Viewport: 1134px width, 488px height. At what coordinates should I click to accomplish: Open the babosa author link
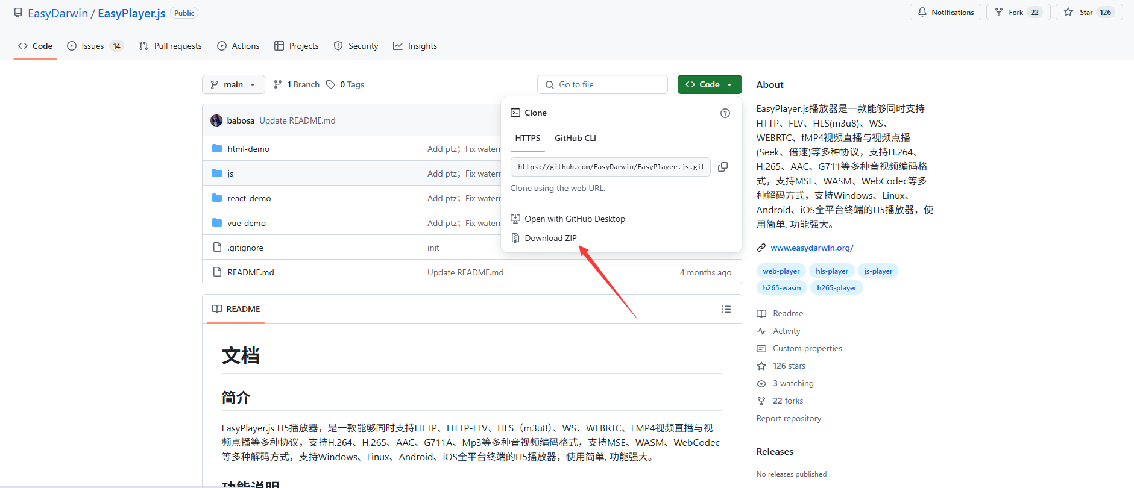(241, 120)
